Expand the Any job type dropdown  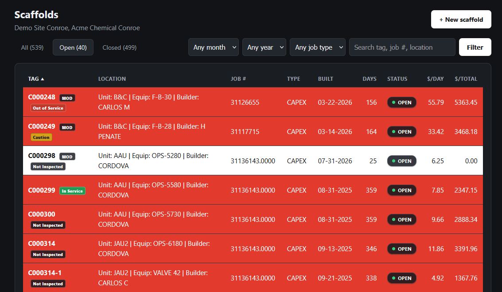[x=318, y=47]
